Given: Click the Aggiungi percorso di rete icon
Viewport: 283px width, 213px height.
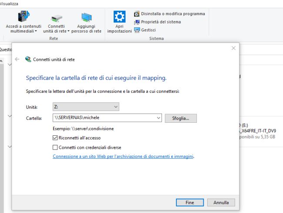Looking at the screenshot, I should (87, 18).
